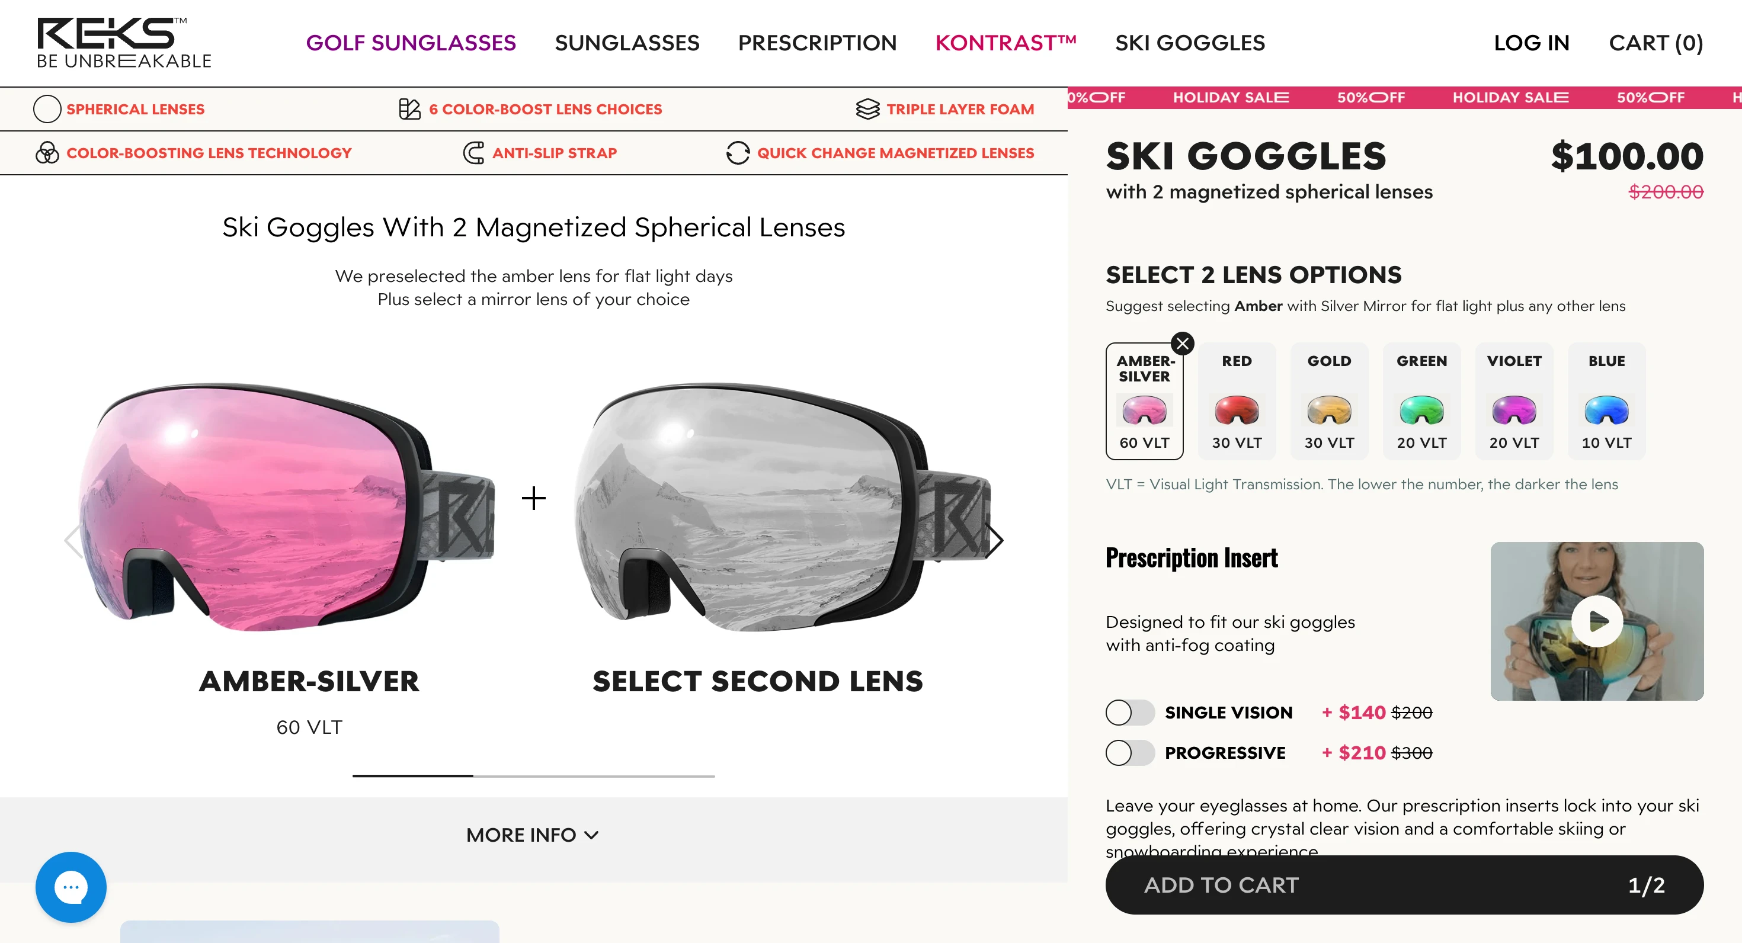Open the Kontrast menu item
This screenshot has width=1742, height=943.
point(1006,43)
